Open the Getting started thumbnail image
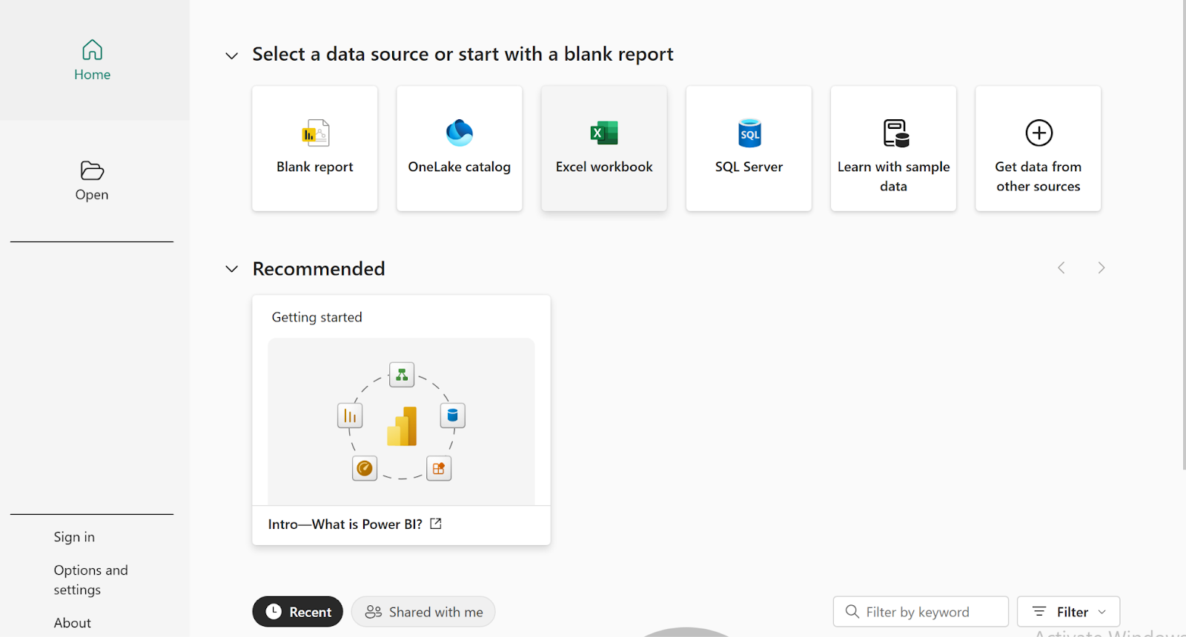Image resolution: width=1186 pixels, height=637 pixels. (401, 421)
